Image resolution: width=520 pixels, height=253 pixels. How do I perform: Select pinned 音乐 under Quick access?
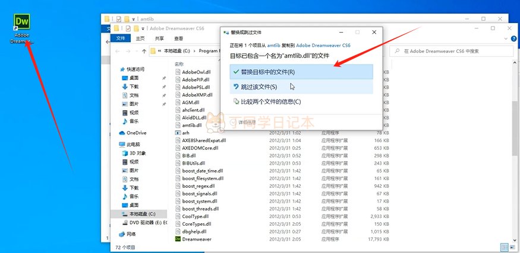click(130, 121)
